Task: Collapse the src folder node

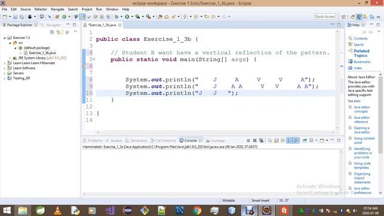Action: click(x=10, y=43)
